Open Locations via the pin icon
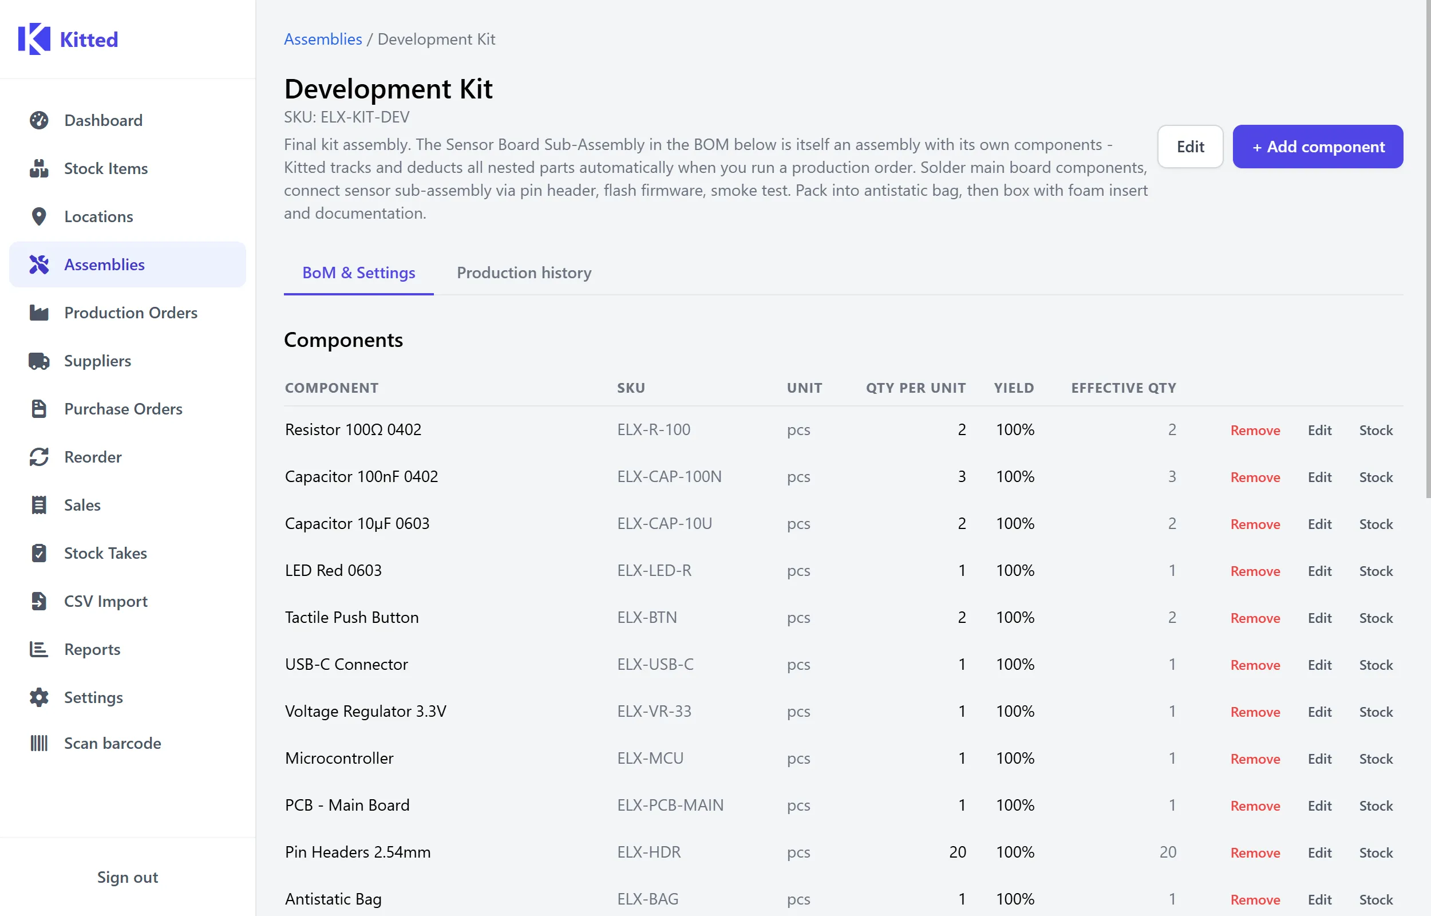Image resolution: width=1431 pixels, height=916 pixels. coord(39,216)
